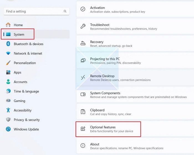Focus the Find a setting field
The width and height of the screenshot is (194, 155).
pos(33,11)
